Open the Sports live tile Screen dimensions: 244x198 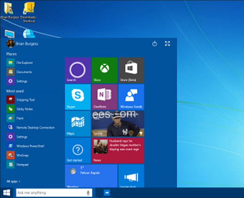(x=118, y=124)
